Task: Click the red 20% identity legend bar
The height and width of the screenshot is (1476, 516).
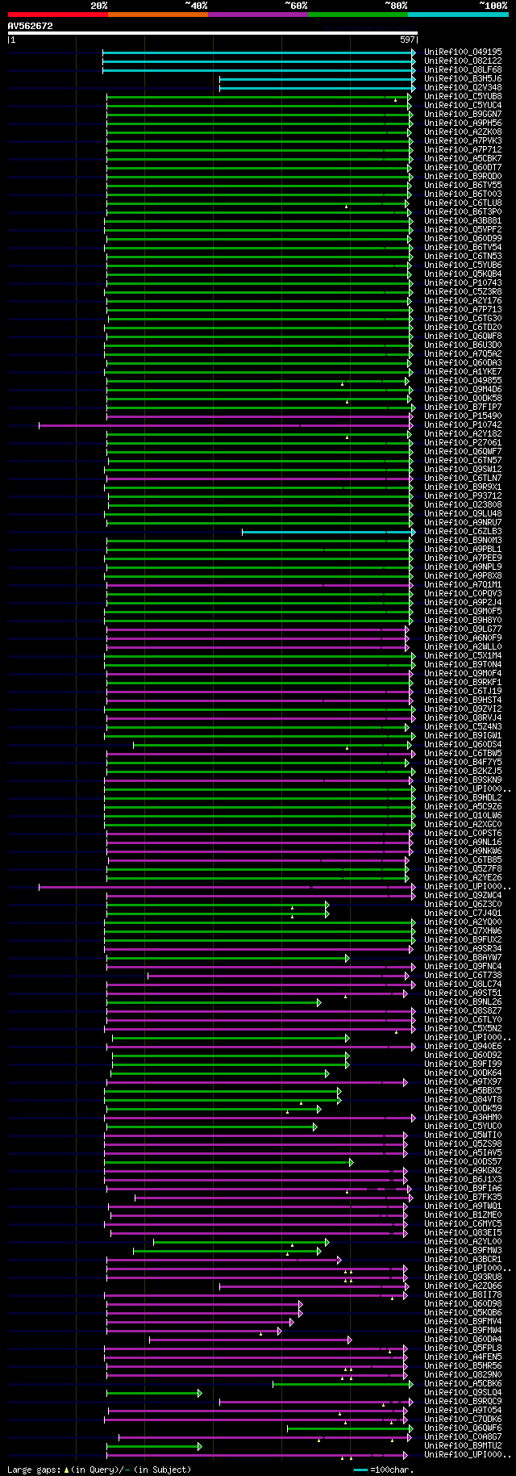Action: (57, 15)
